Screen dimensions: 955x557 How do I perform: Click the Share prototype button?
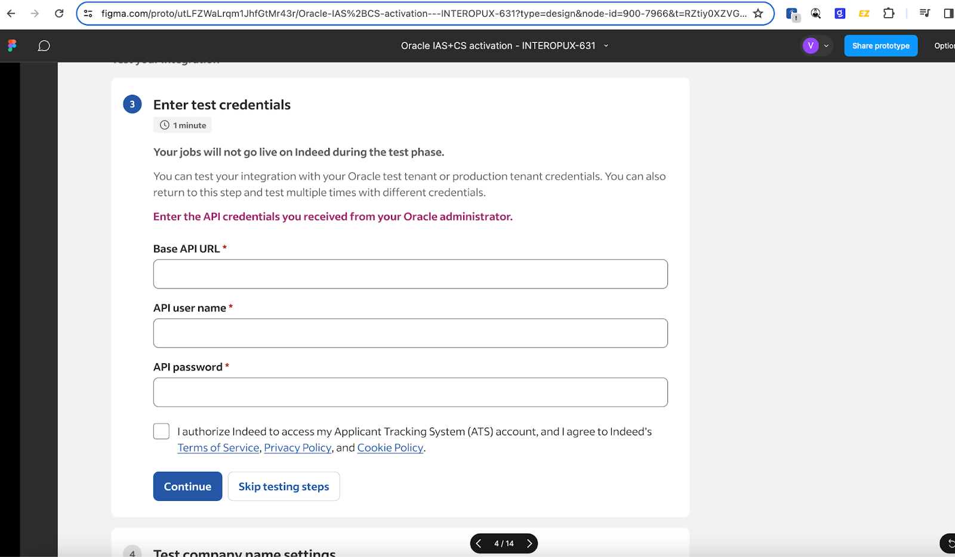coord(880,46)
